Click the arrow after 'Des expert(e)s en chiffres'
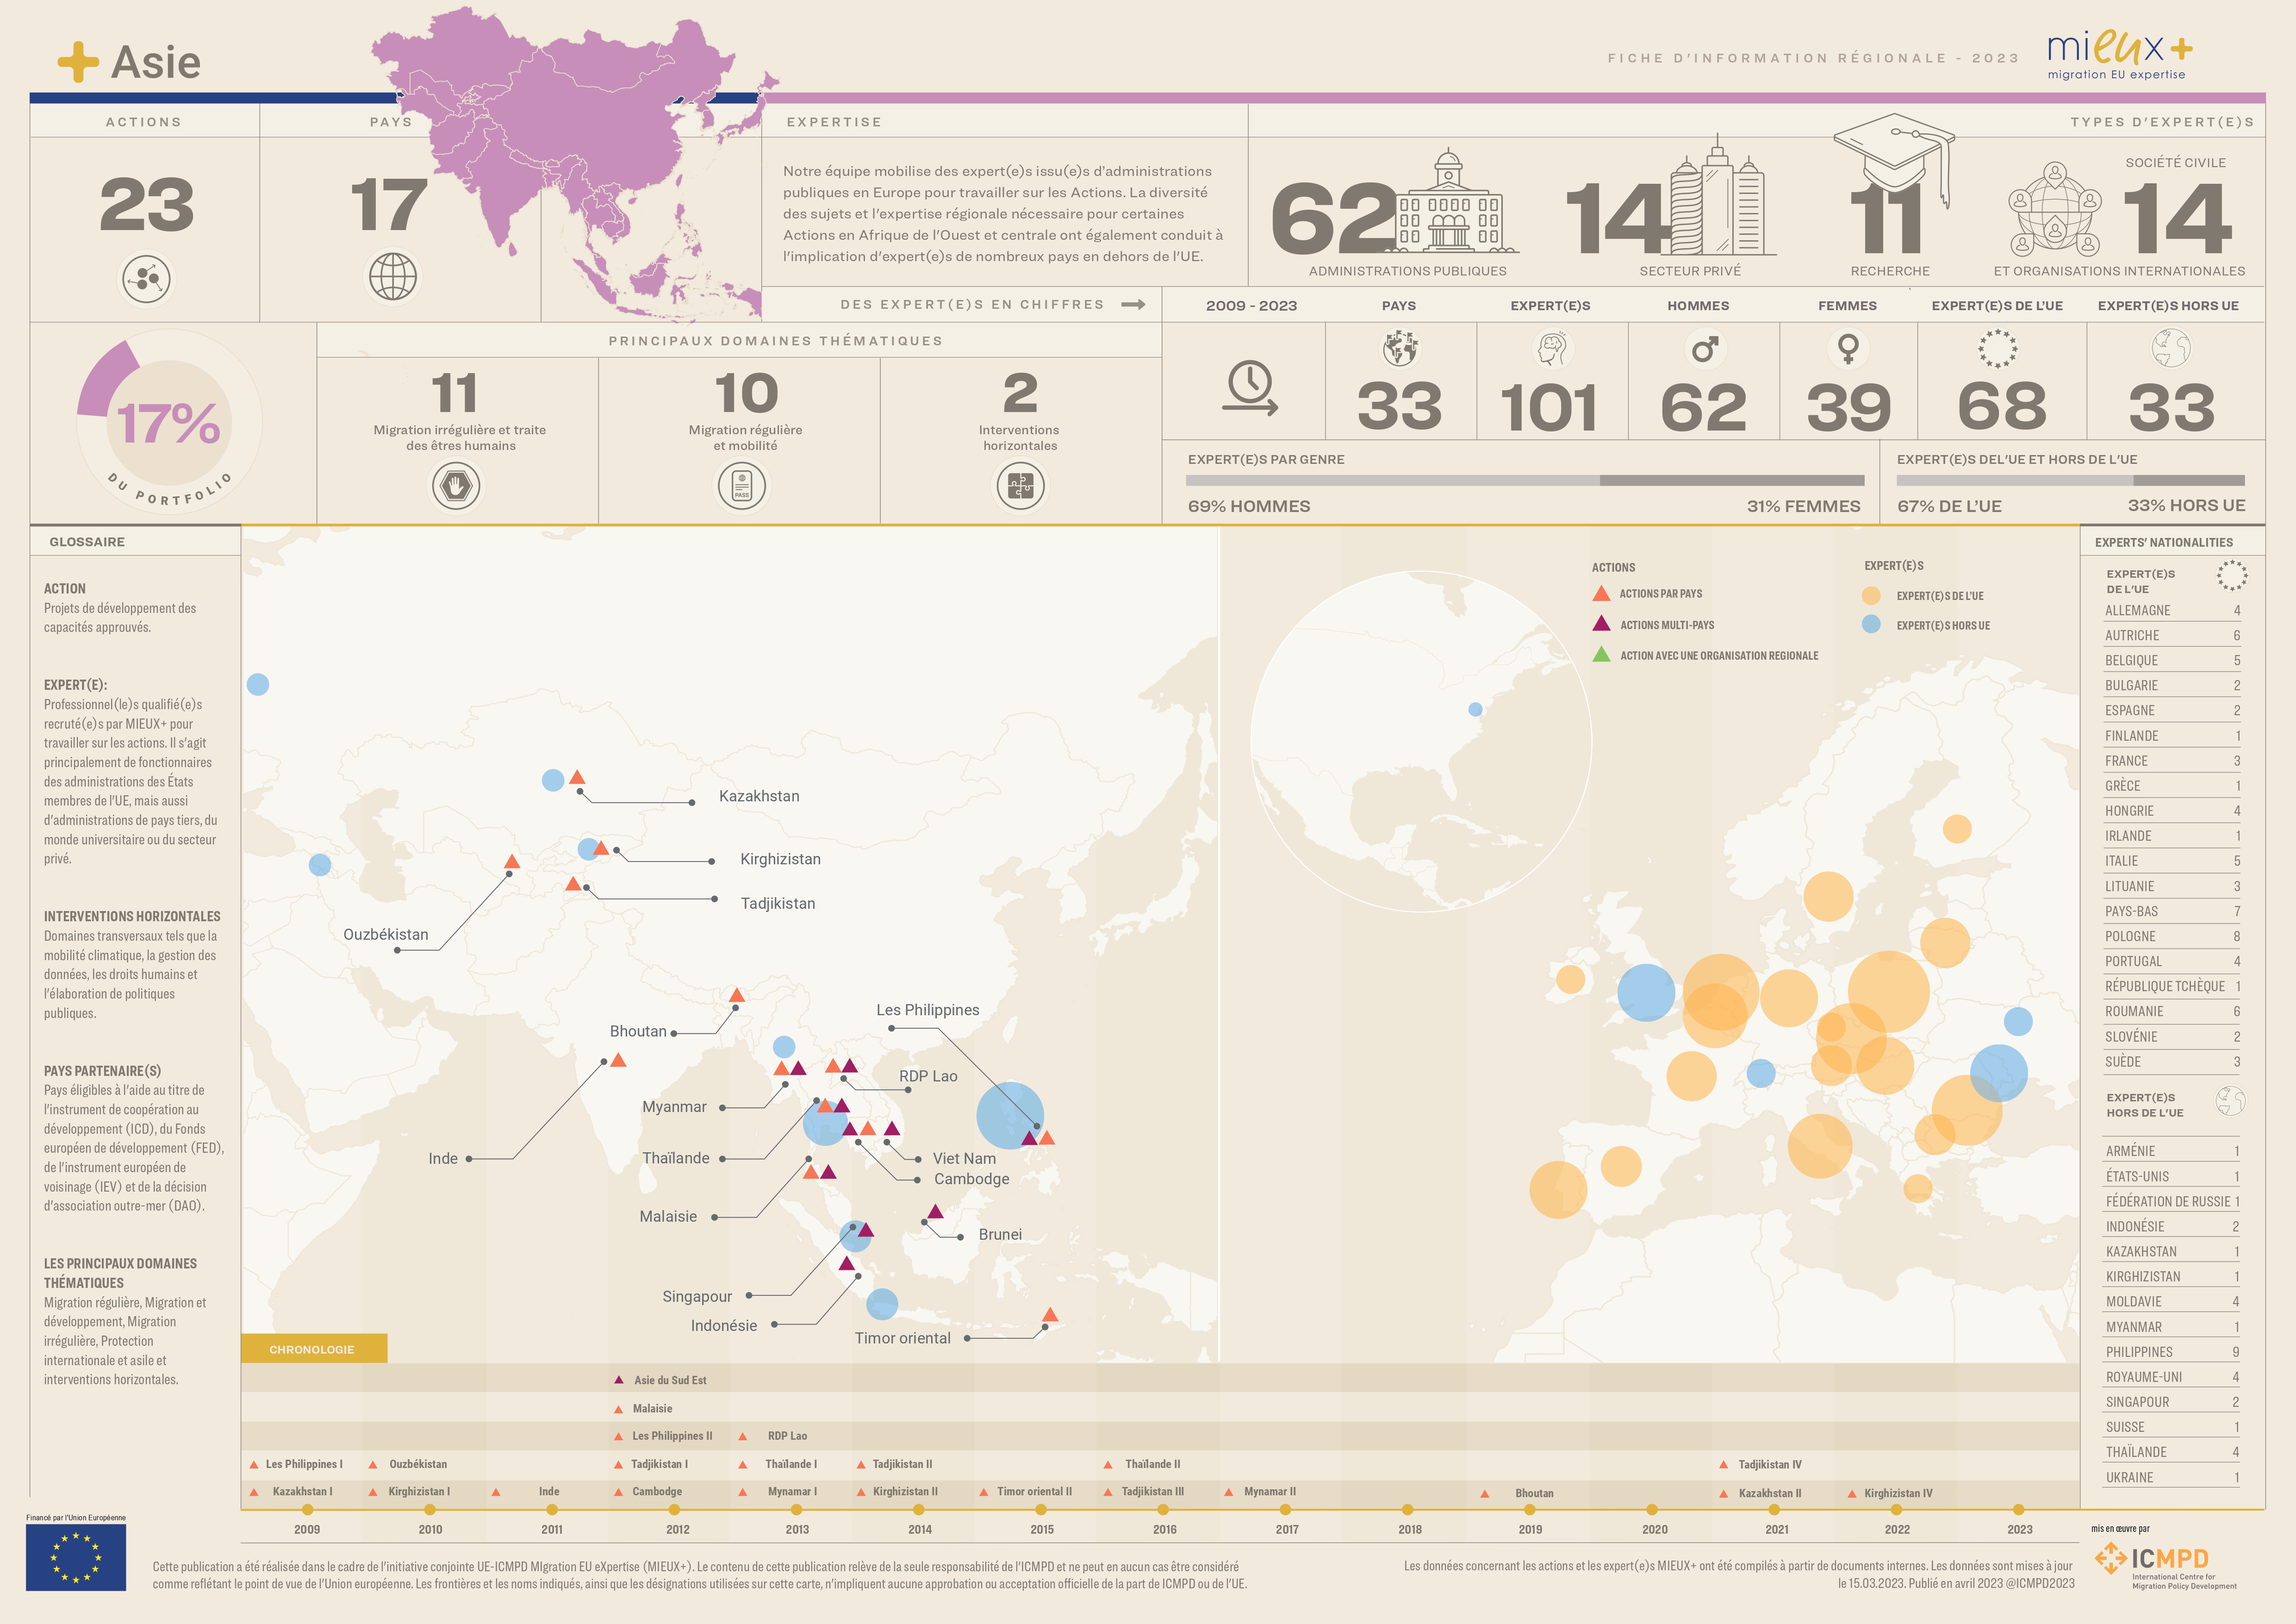This screenshot has height=1624, width=2296. point(1133,305)
